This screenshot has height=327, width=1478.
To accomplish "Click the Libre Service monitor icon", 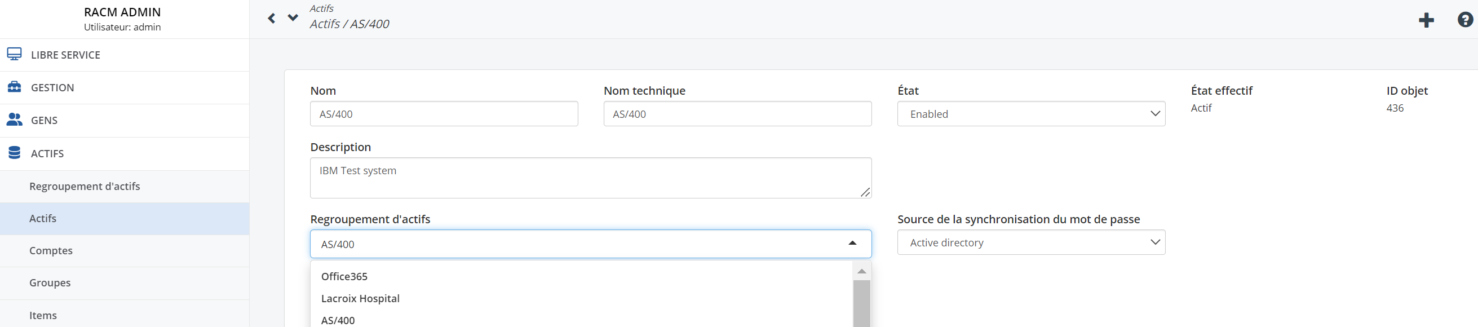I will (14, 54).
